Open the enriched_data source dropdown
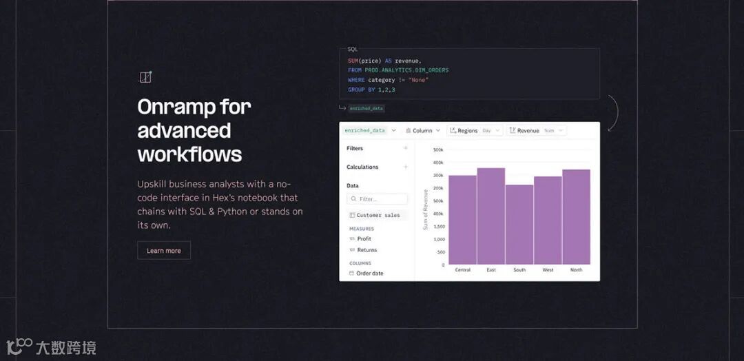The height and width of the screenshot is (361, 744). point(393,130)
